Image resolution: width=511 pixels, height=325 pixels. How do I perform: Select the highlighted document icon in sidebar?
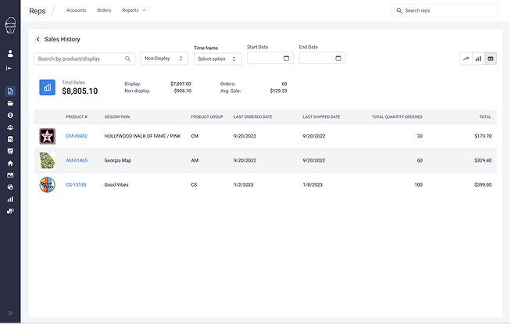(10, 91)
